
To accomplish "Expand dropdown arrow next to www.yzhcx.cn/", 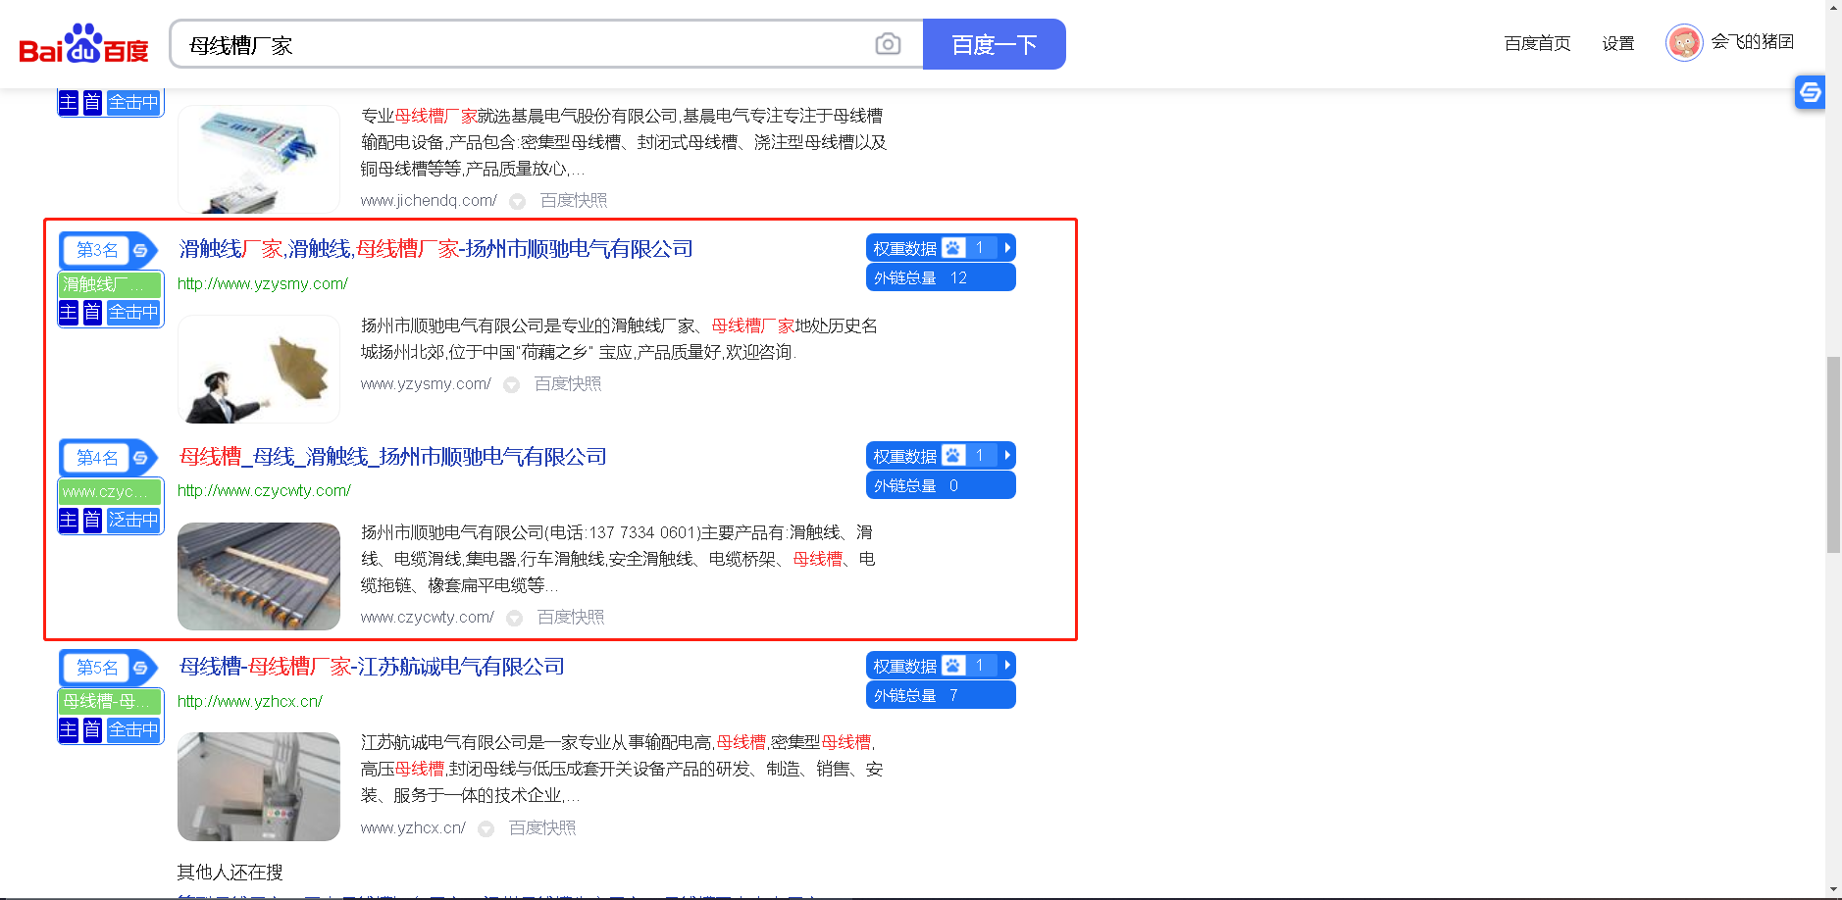I will pyautogui.click(x=486, y=829).
